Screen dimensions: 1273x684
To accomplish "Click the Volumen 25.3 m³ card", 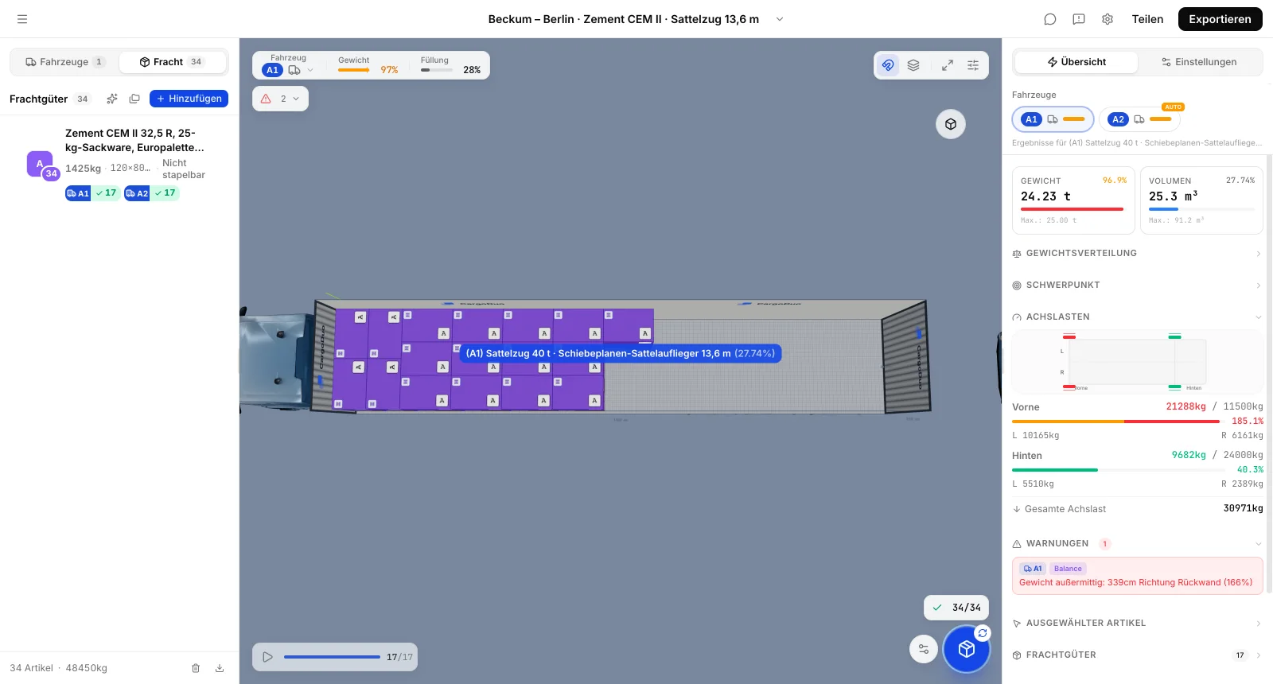I will [1201, 200].
